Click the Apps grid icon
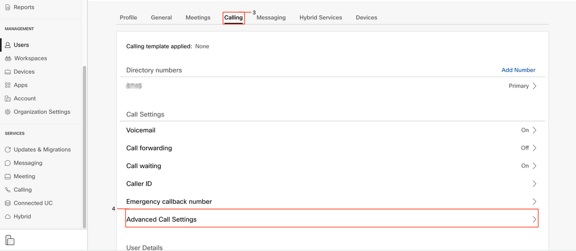 (8, 85)
